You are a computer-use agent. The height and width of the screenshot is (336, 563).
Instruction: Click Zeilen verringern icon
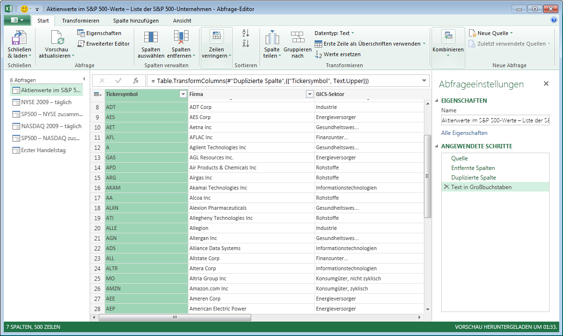pos(216,36)
